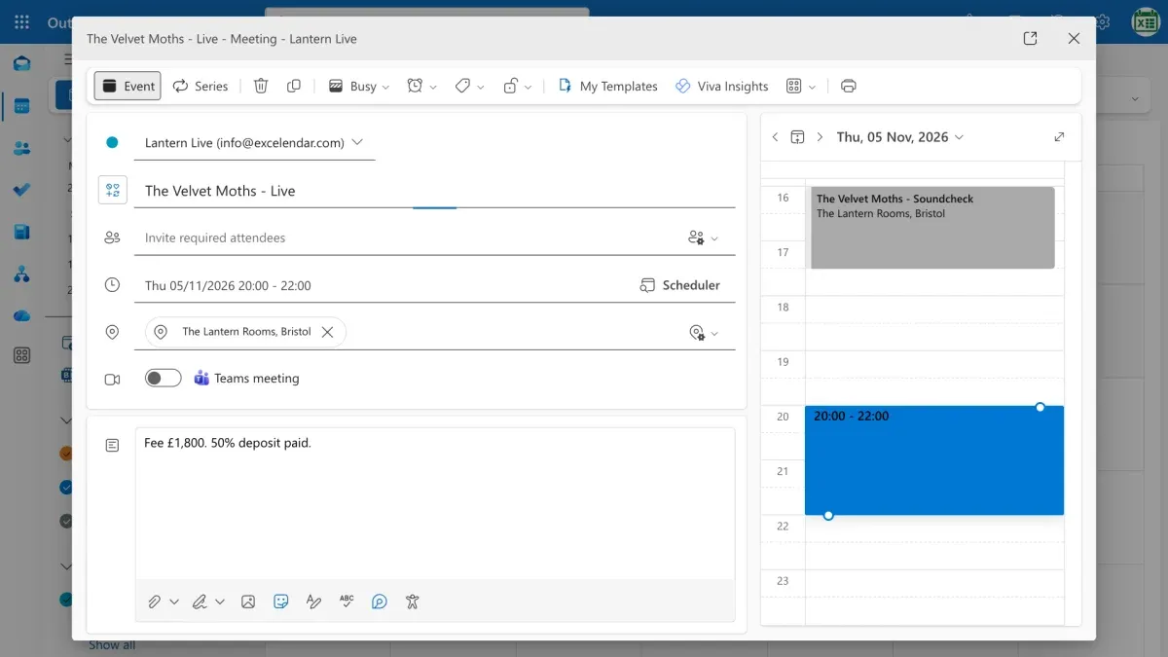Go to the next day in preview
Viewport: 1168px width, 657px height.
coord(820,137)
